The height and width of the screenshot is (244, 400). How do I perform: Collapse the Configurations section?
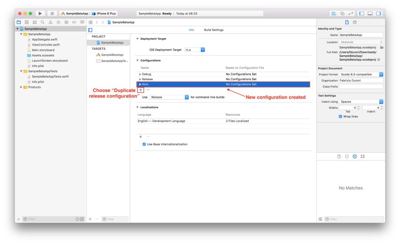click(137, 60)
